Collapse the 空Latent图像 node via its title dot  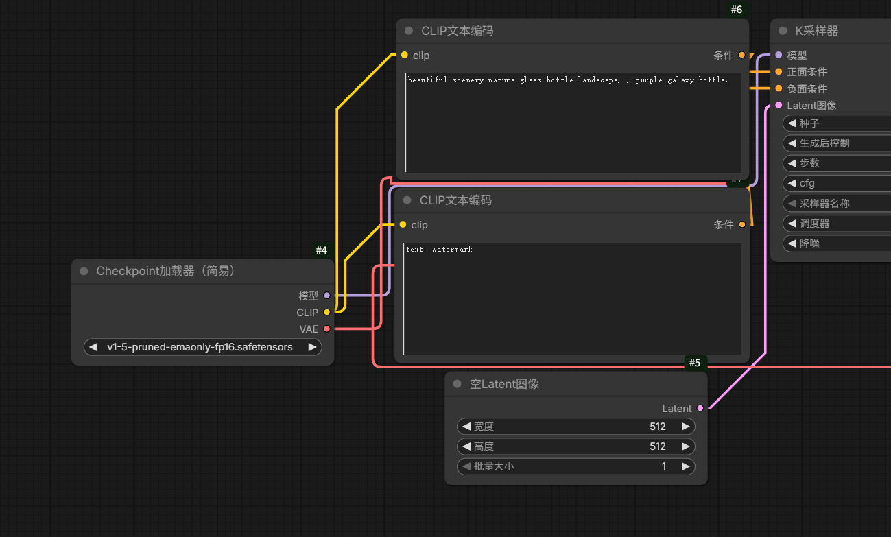(457, 385)
